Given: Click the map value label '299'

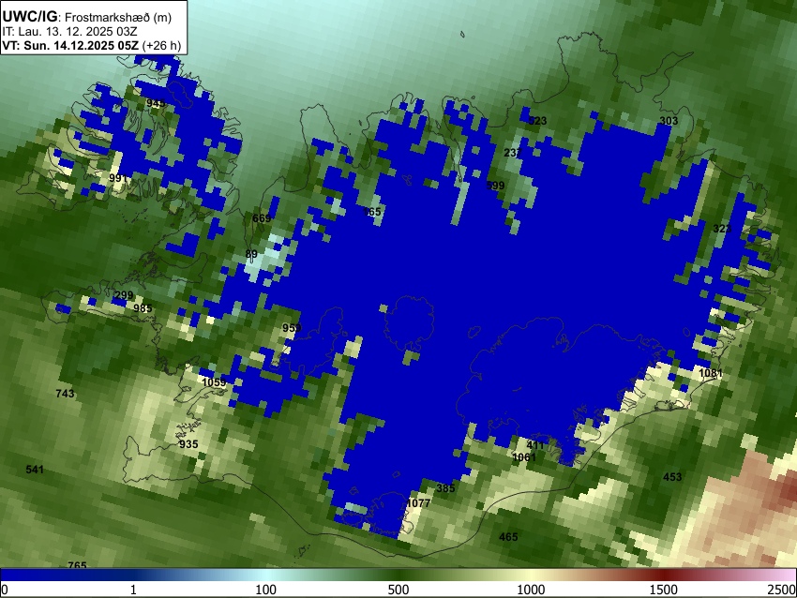Looking at the screenshot, I should [124, 295].
